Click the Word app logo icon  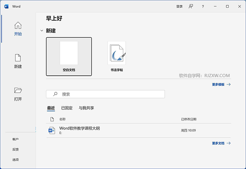click(6, 6)
